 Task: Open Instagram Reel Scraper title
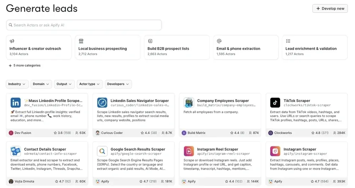pos(218,149)
